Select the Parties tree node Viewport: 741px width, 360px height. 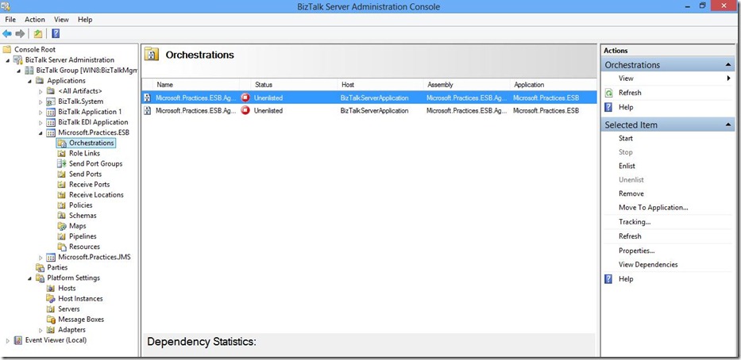[57, 267]
